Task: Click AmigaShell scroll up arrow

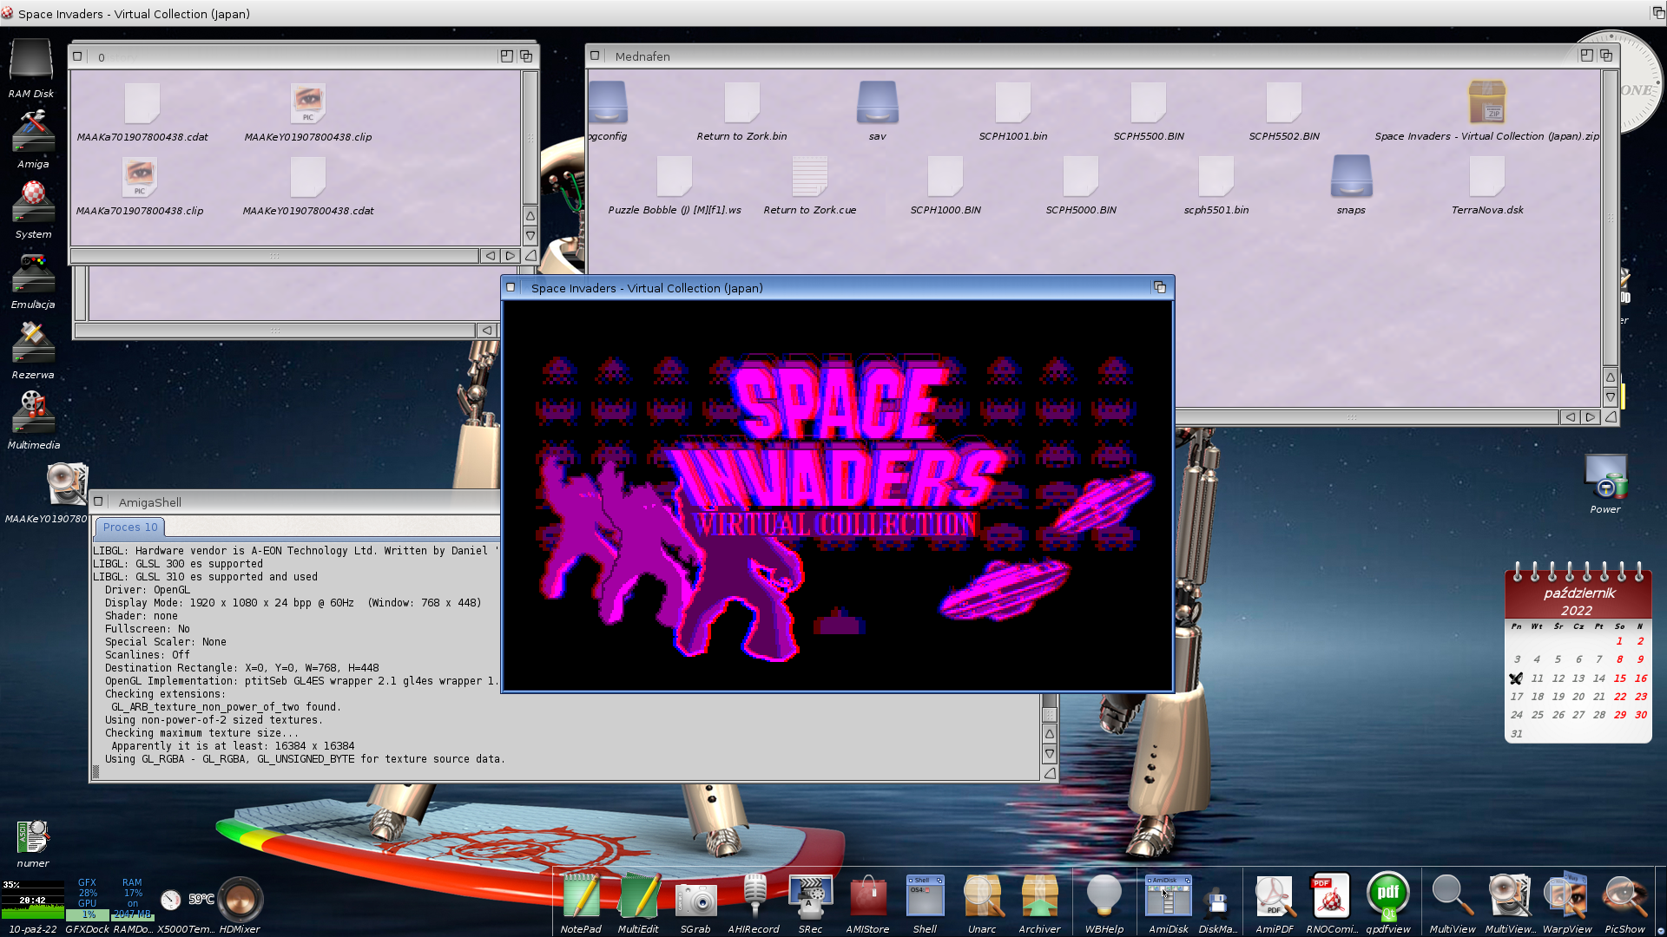Action: click(x=1050, y=734)
